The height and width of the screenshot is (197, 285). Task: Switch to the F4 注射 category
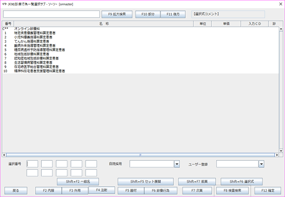point(101,190)
